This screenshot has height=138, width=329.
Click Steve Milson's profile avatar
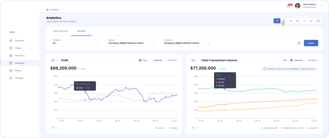[297, 6]
